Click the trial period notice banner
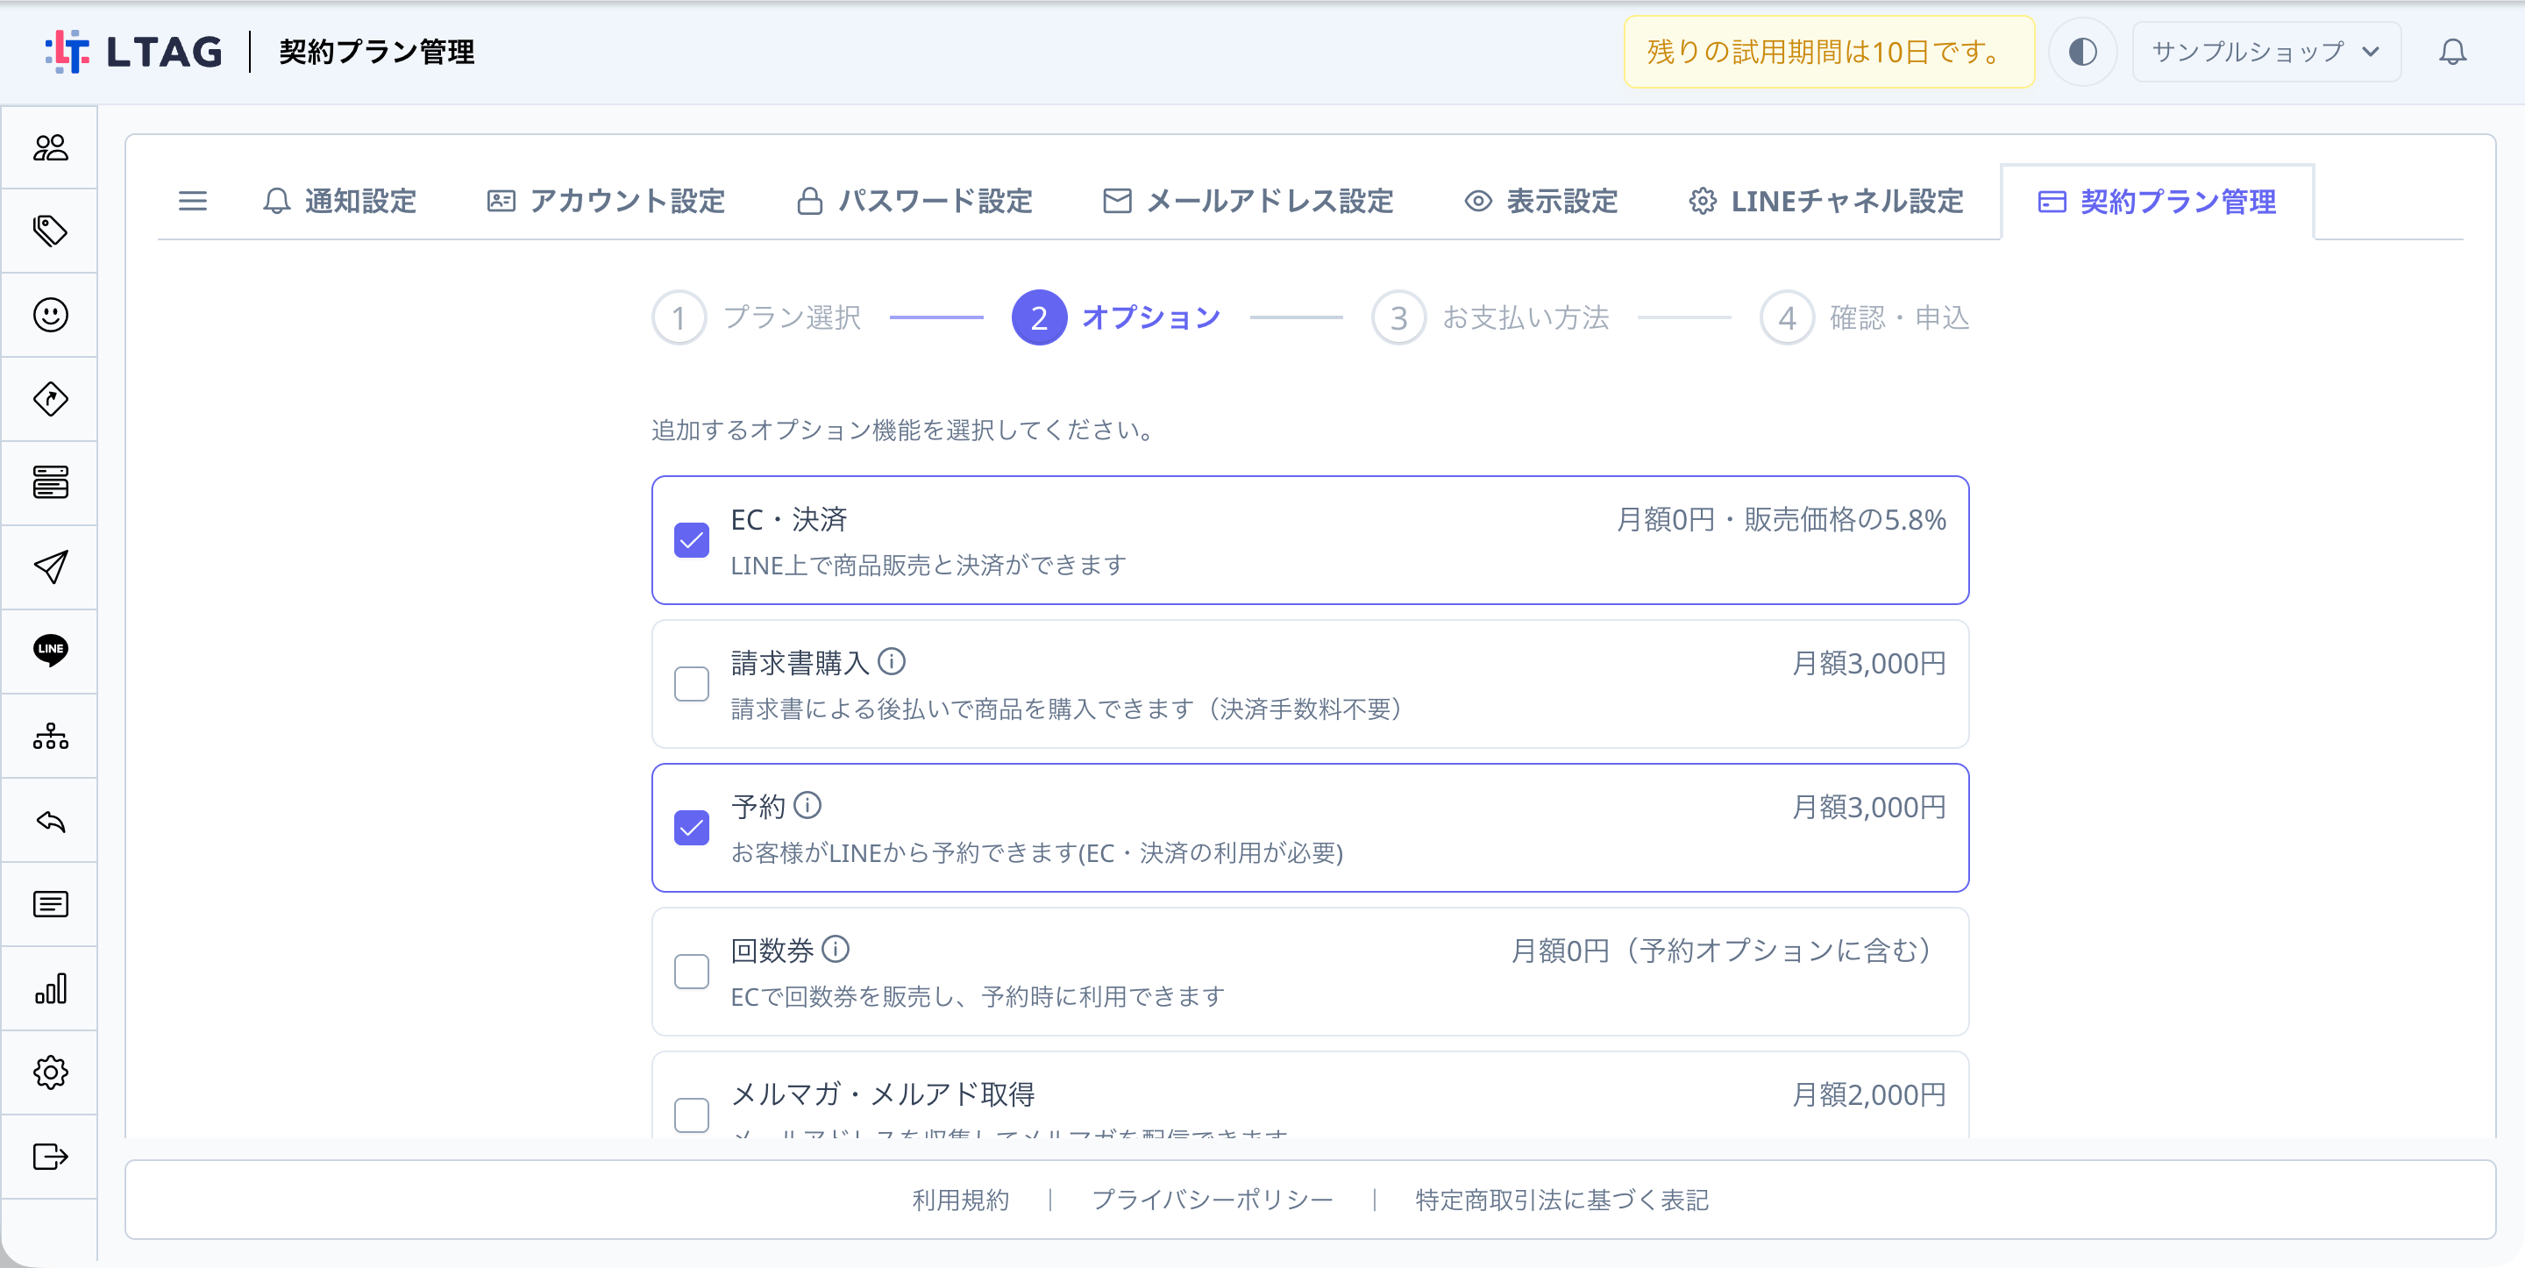Screen dimensions: 2525x1268 tap(1828, 52)
